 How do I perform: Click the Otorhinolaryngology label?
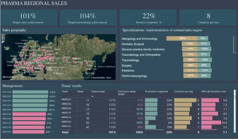pyautogui.click(x=134, y=76)
